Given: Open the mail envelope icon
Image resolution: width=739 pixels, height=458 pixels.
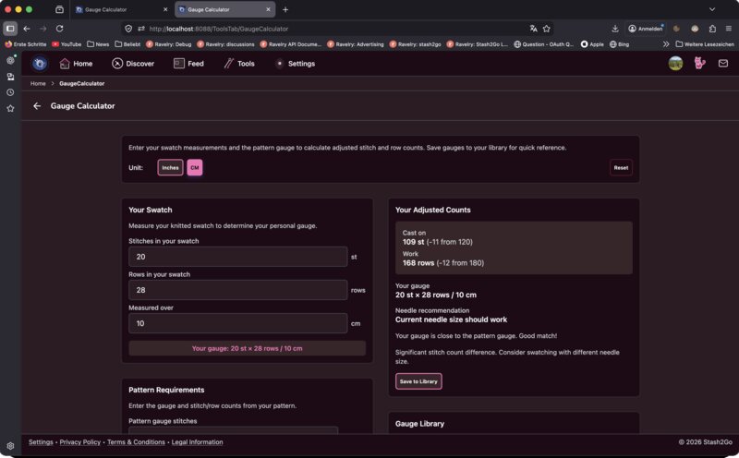Looking at the screenshot, I should (722, 64).
